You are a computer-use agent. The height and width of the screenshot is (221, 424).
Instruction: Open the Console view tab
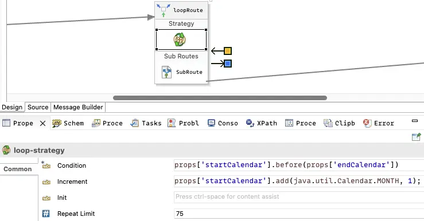pyautogui.click(x=223, y=123)
